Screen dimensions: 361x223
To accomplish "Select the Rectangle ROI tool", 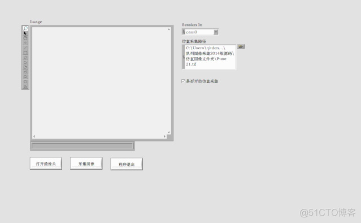I will point(25,53).
